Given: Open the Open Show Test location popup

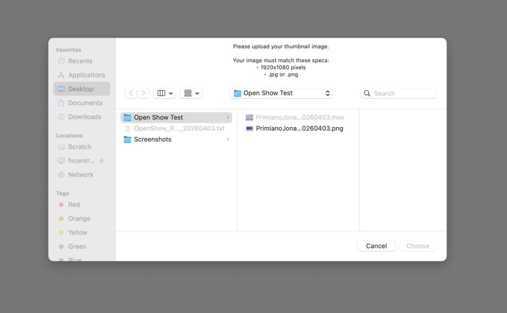Looking at the screenshot, I should [281, 93].
